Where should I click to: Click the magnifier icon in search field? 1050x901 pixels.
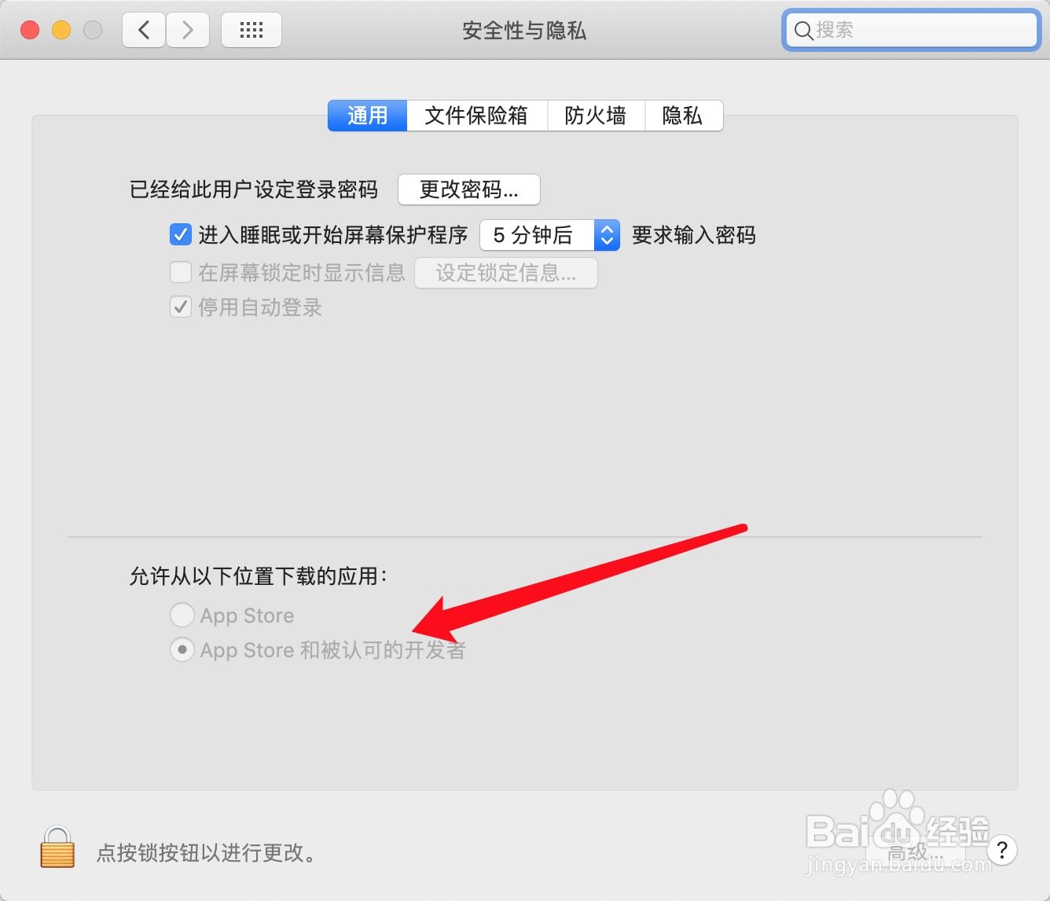[x=803, y=31]
